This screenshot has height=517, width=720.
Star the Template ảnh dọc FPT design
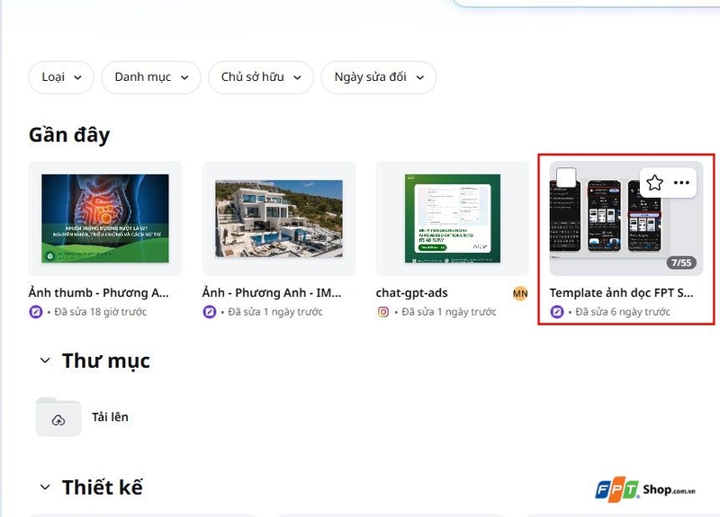click(654, 183)
